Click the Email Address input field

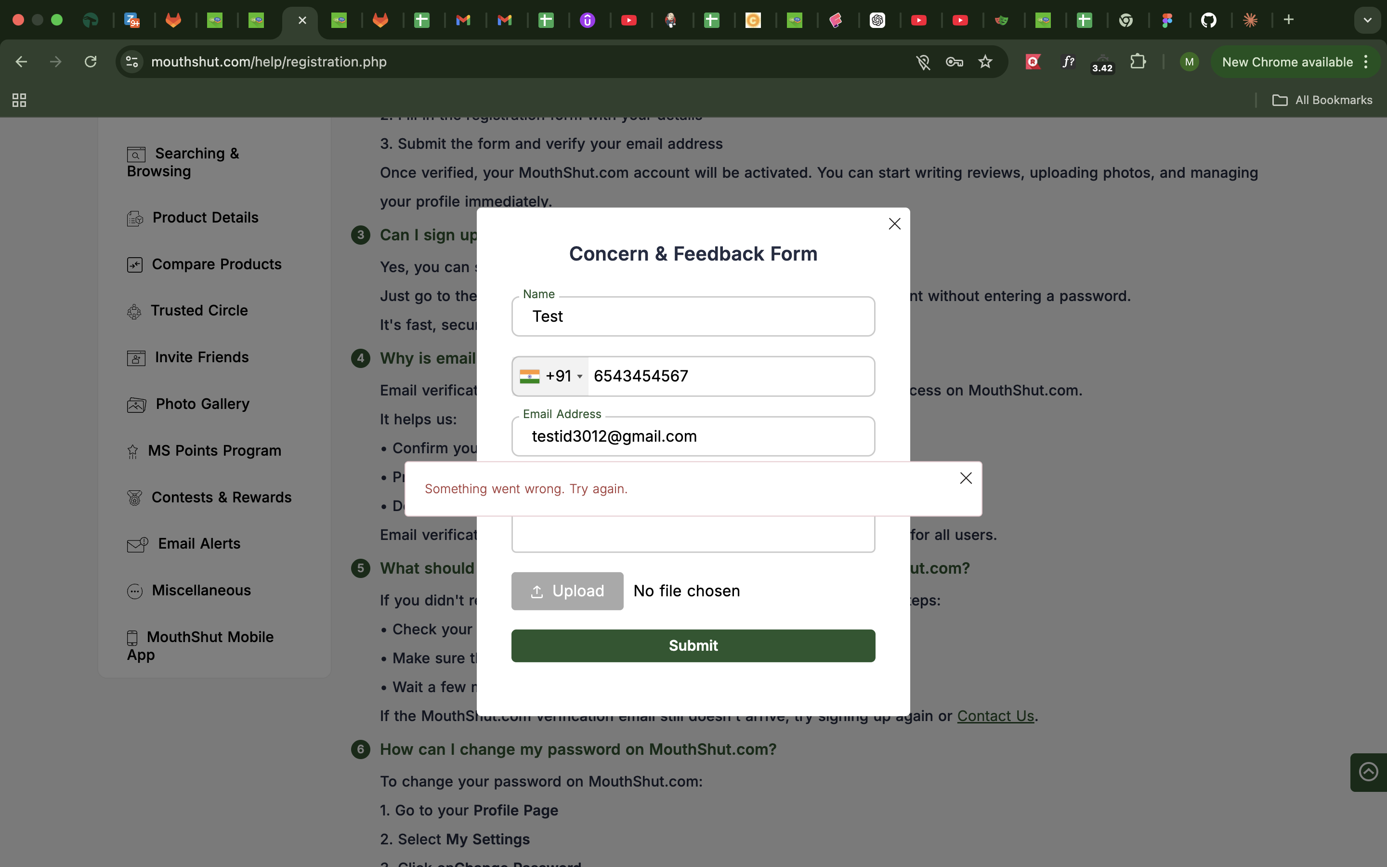pyautogui.click(x=693, y=436)
